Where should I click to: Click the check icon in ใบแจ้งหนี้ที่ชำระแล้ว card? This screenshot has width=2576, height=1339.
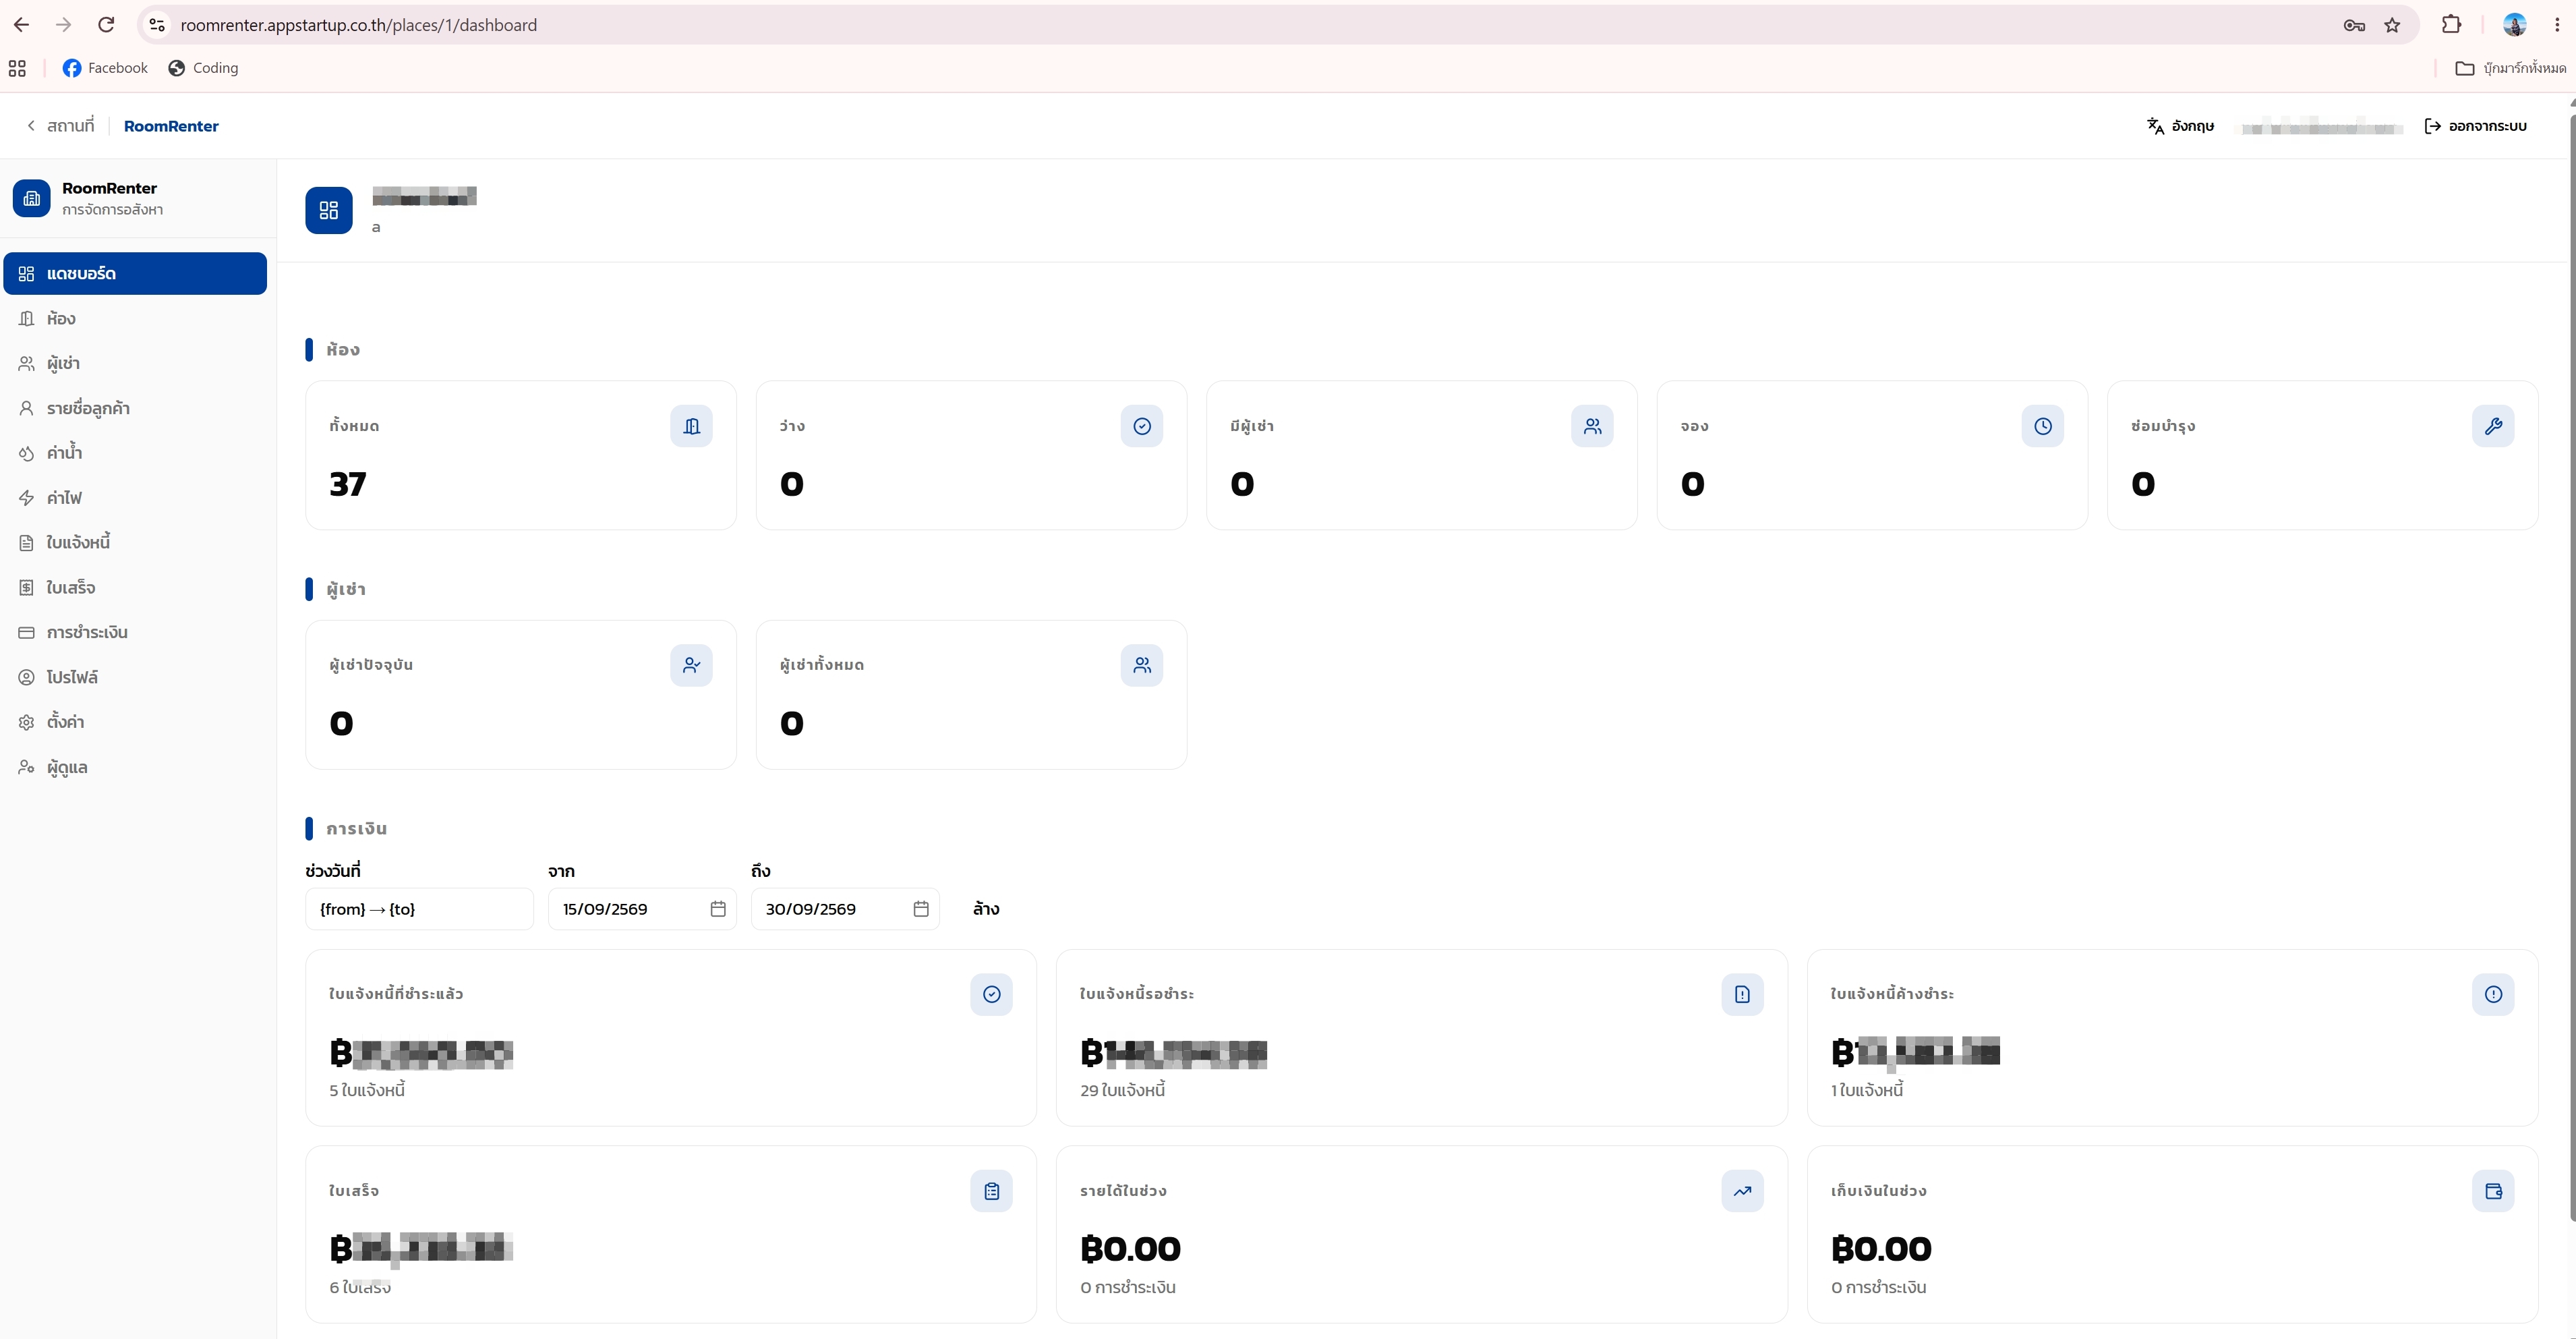991,994
